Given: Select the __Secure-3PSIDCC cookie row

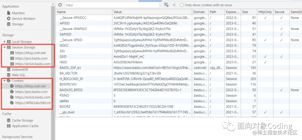Looking at the screenshot, I should click(x=179, y=18).
